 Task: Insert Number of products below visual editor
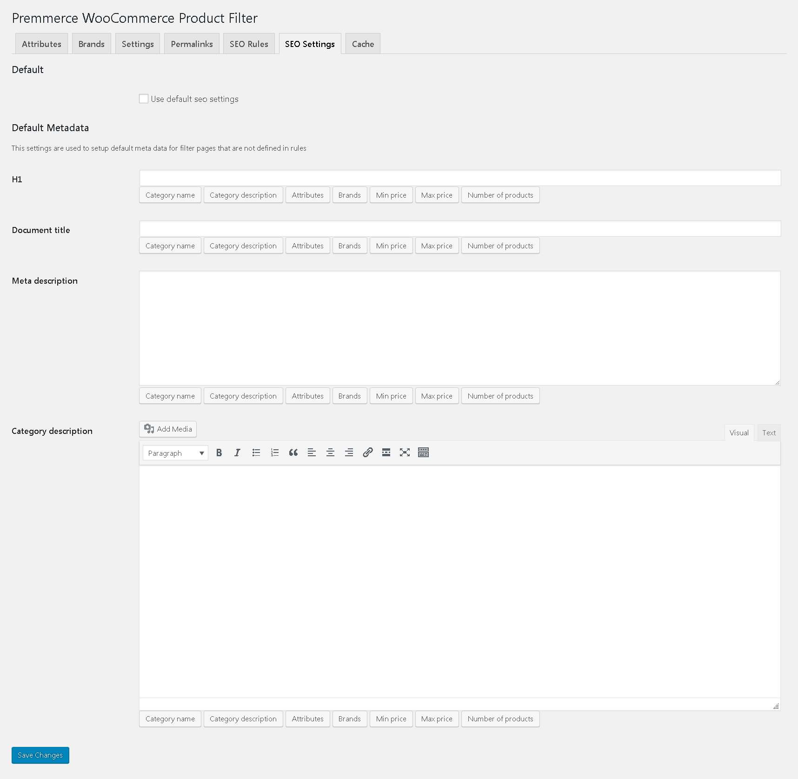(500, 719)
